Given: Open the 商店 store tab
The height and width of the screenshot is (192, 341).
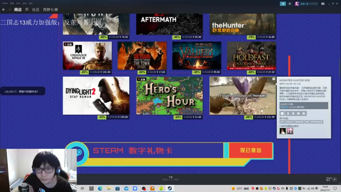Looking at the screenshot, I should [x=18, y=9].
